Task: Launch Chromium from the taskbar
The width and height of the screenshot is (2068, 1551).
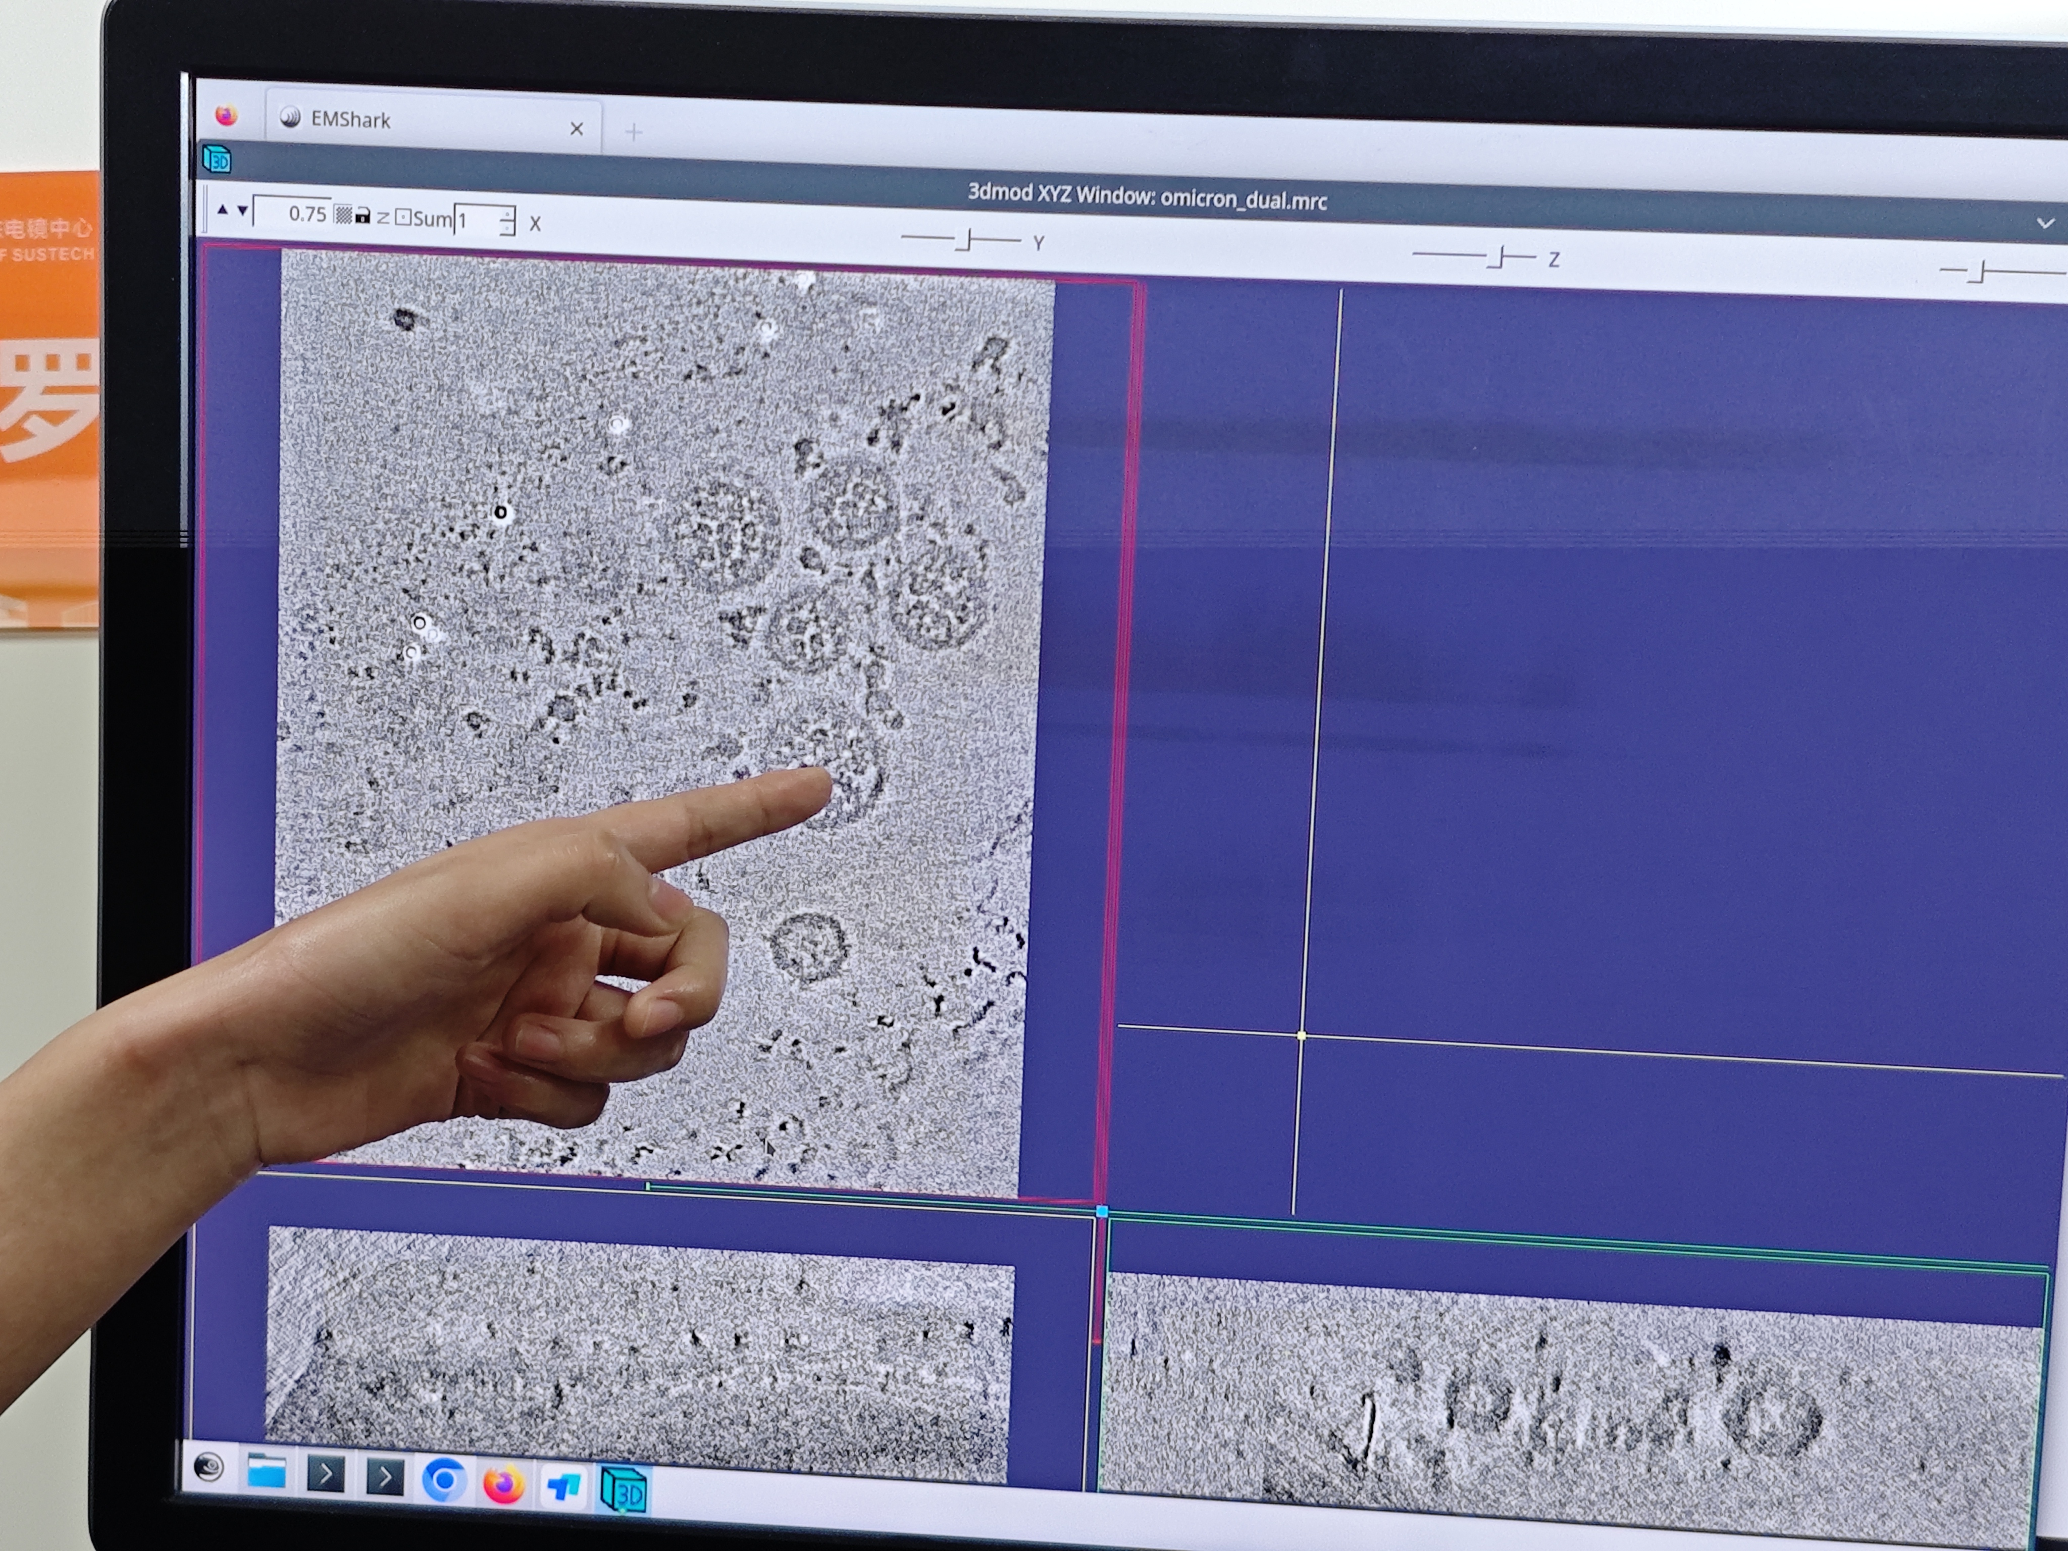Action: [444, 1481]
